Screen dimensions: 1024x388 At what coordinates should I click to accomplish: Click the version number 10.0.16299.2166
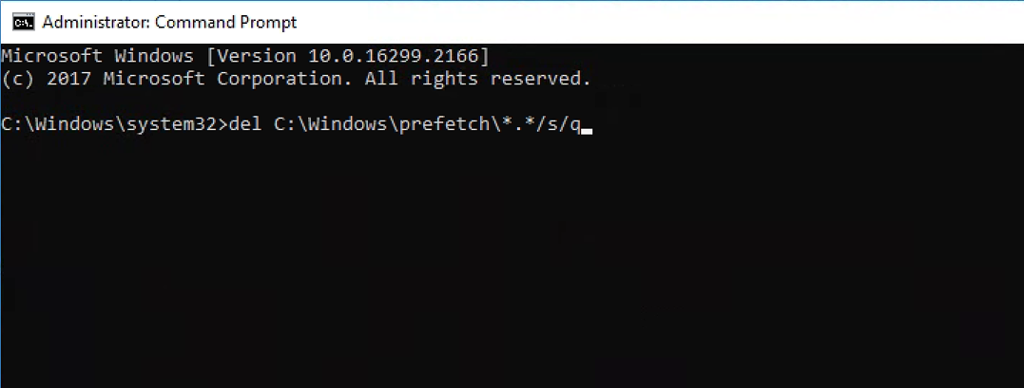[399, 55]
